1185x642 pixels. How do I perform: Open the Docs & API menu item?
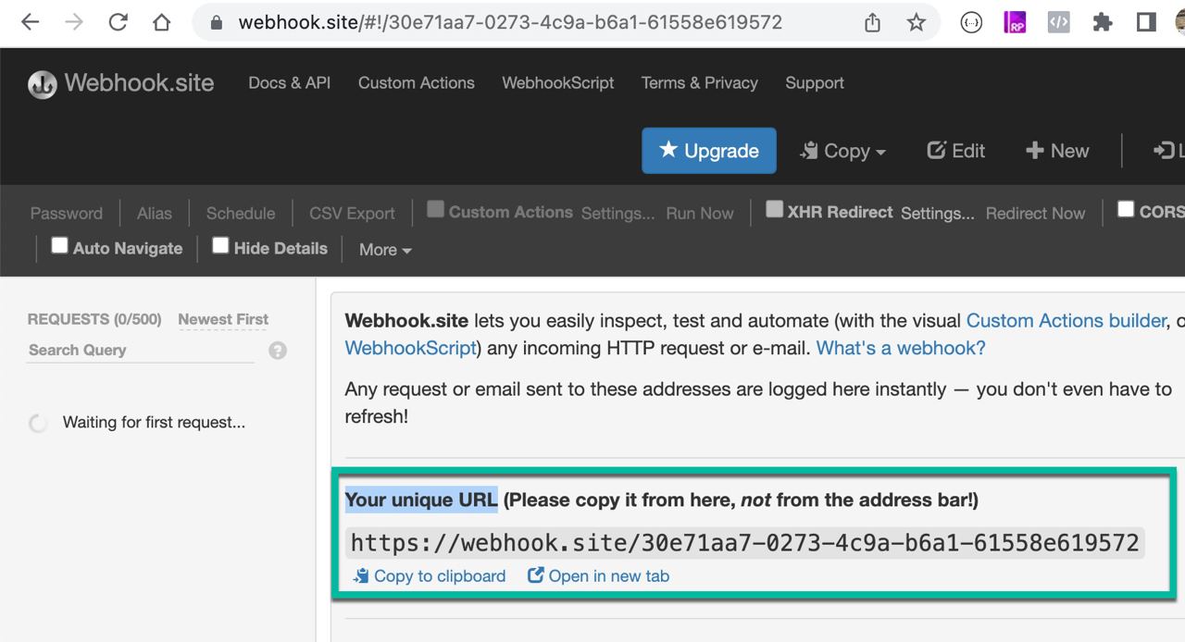click(289, 82)
